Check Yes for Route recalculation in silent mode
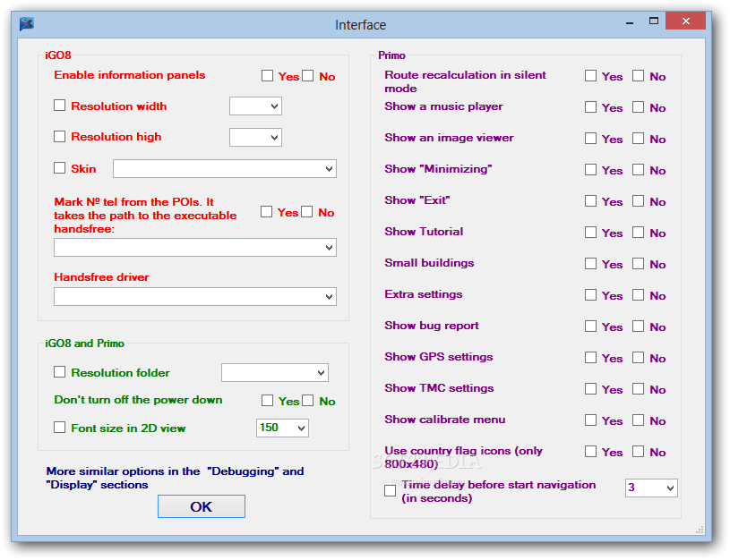Image resolution: width=730 pixels, height=560 pixels. (591, 76)
